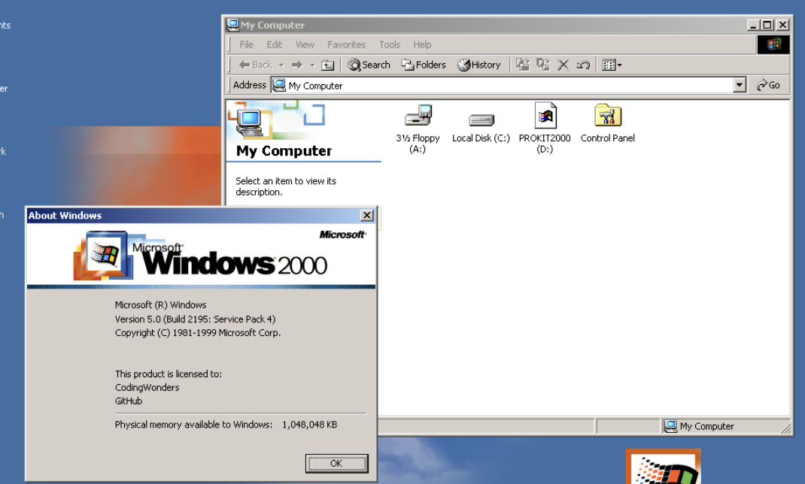Click the Copy To toolbar icon

pos(543,65)
